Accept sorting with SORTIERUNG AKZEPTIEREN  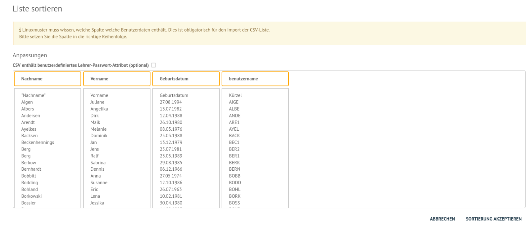[493, 219]
